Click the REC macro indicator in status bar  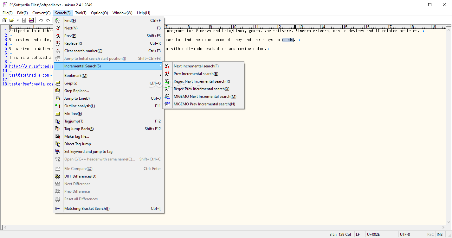point(430,235)
